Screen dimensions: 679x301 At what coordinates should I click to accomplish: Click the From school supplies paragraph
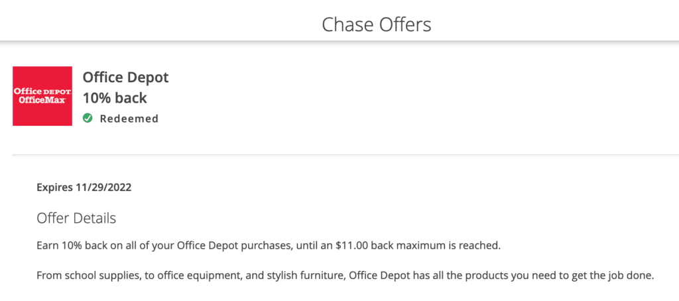point(345,275)
